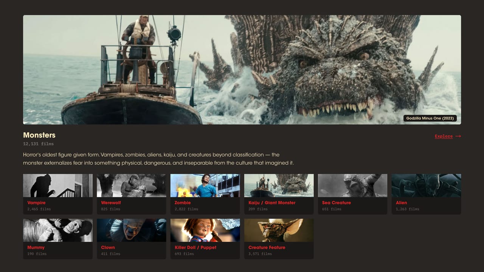This screenshot has width=484, height=272.
Task: Open the Sea Creature thumbnail image
Action: tap(353, 185)
